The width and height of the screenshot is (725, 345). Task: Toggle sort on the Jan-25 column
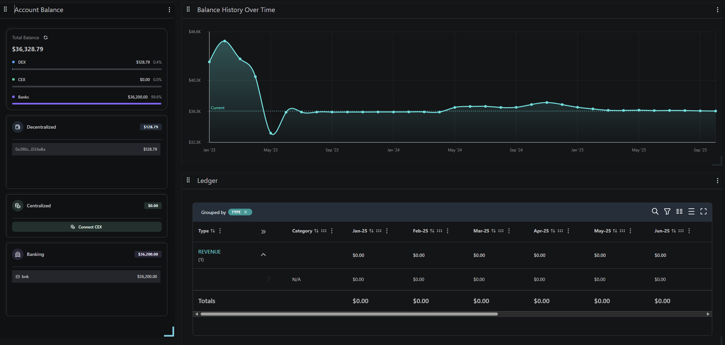[x=372, y=231]
